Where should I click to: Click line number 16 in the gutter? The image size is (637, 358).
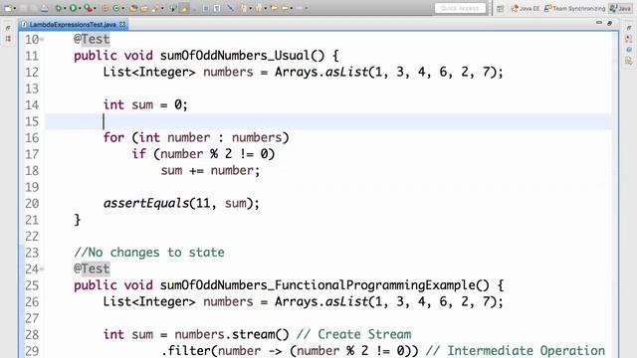[32, 138]
